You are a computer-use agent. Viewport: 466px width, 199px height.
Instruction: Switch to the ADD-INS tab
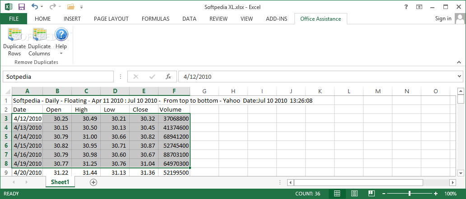point(276,18)
